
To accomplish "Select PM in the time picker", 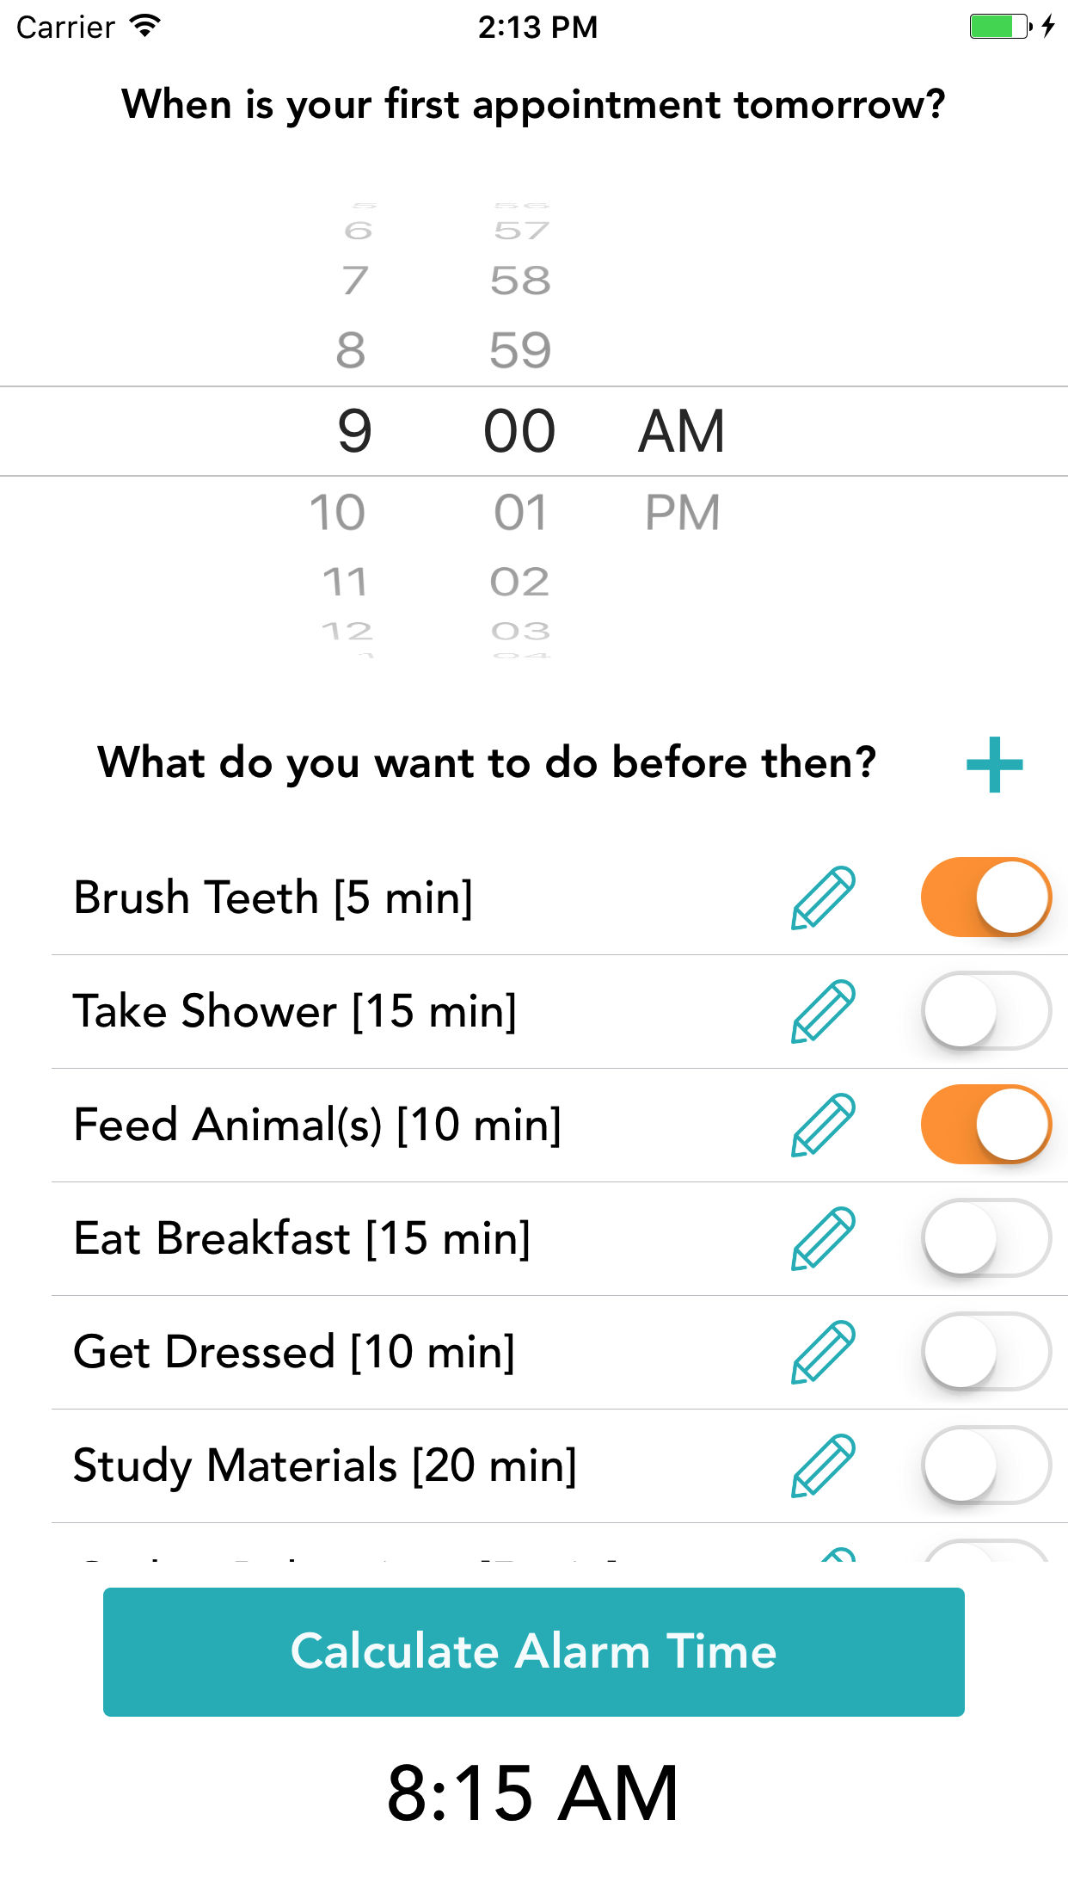I will pos(682,513).
